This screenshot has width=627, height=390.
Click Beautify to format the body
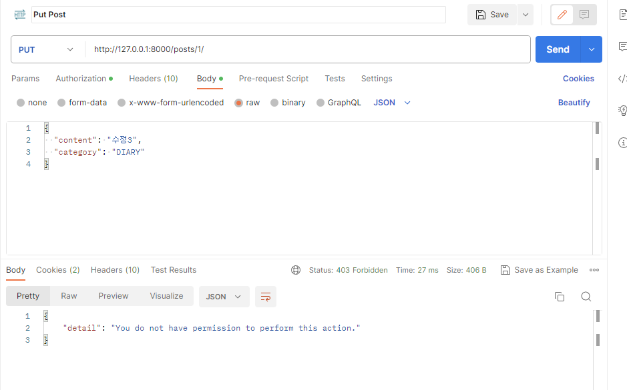click(574, 103)
